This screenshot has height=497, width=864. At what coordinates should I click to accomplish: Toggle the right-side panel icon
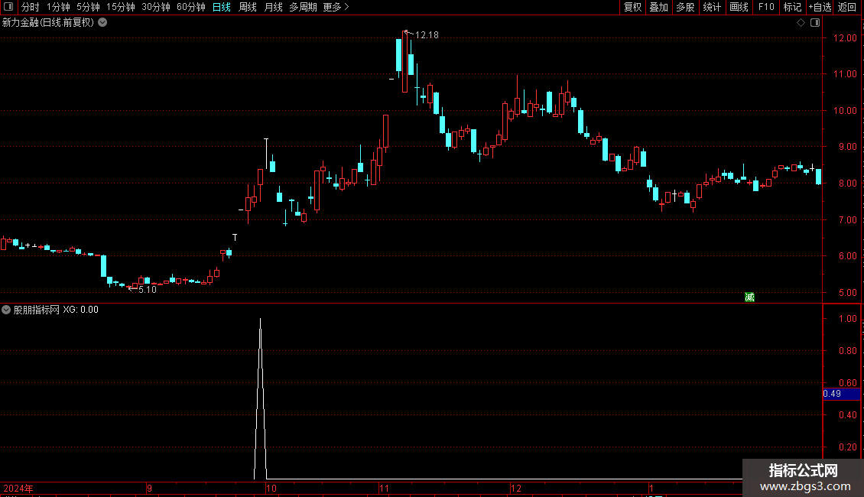click(x=815, y=23)
